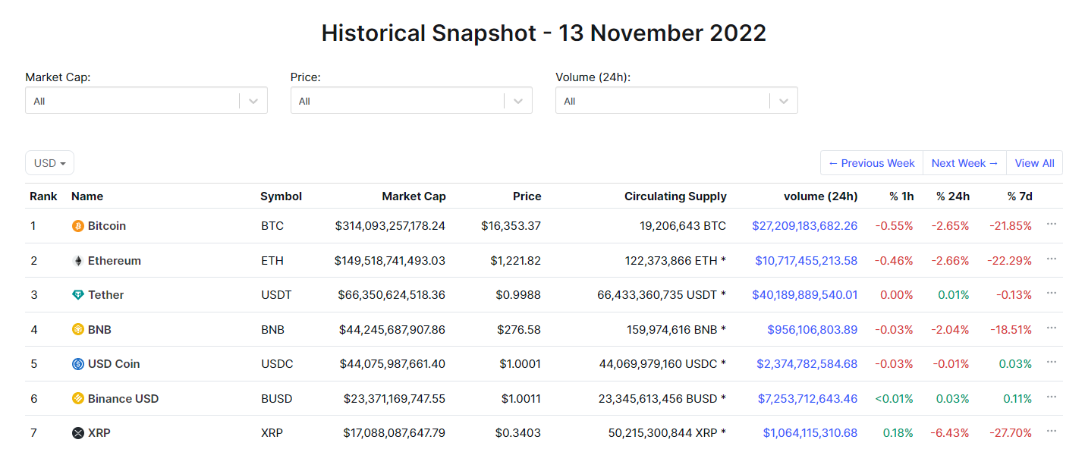Open the three-dot menu for Bitcoin row
The width and height of the screenshot is (1085, 449).
[x=1051, y=224]
